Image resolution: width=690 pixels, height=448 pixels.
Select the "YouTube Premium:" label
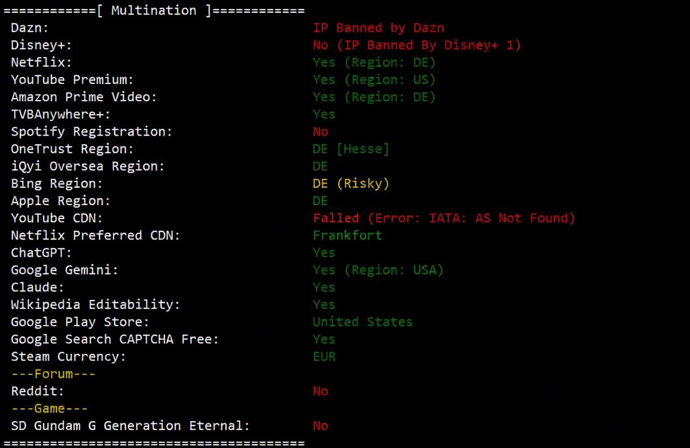click(72, 80)
